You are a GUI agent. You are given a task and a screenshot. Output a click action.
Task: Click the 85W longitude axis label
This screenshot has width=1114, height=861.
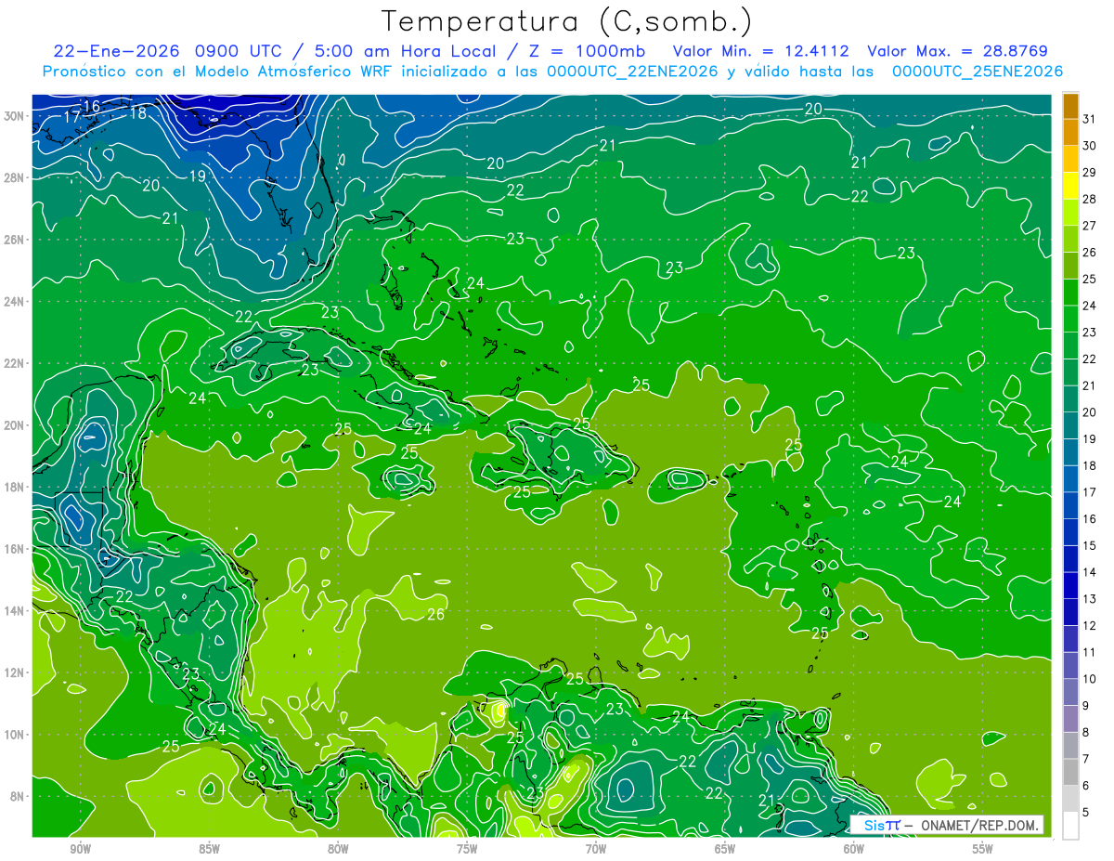209,849
